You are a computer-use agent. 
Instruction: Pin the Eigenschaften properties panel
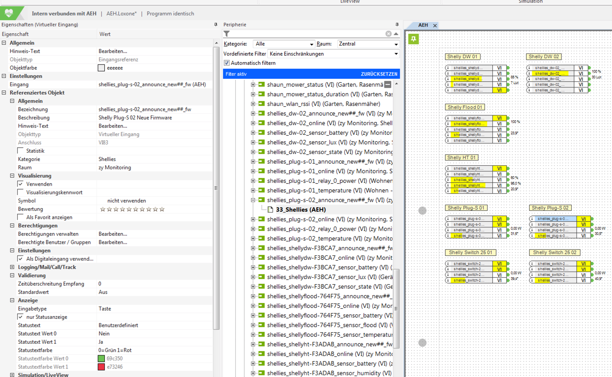tap(216, 24)
